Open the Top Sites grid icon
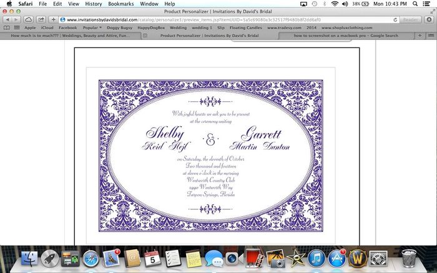Viewport: 437px width, 273px height. [x=17, y=27]
